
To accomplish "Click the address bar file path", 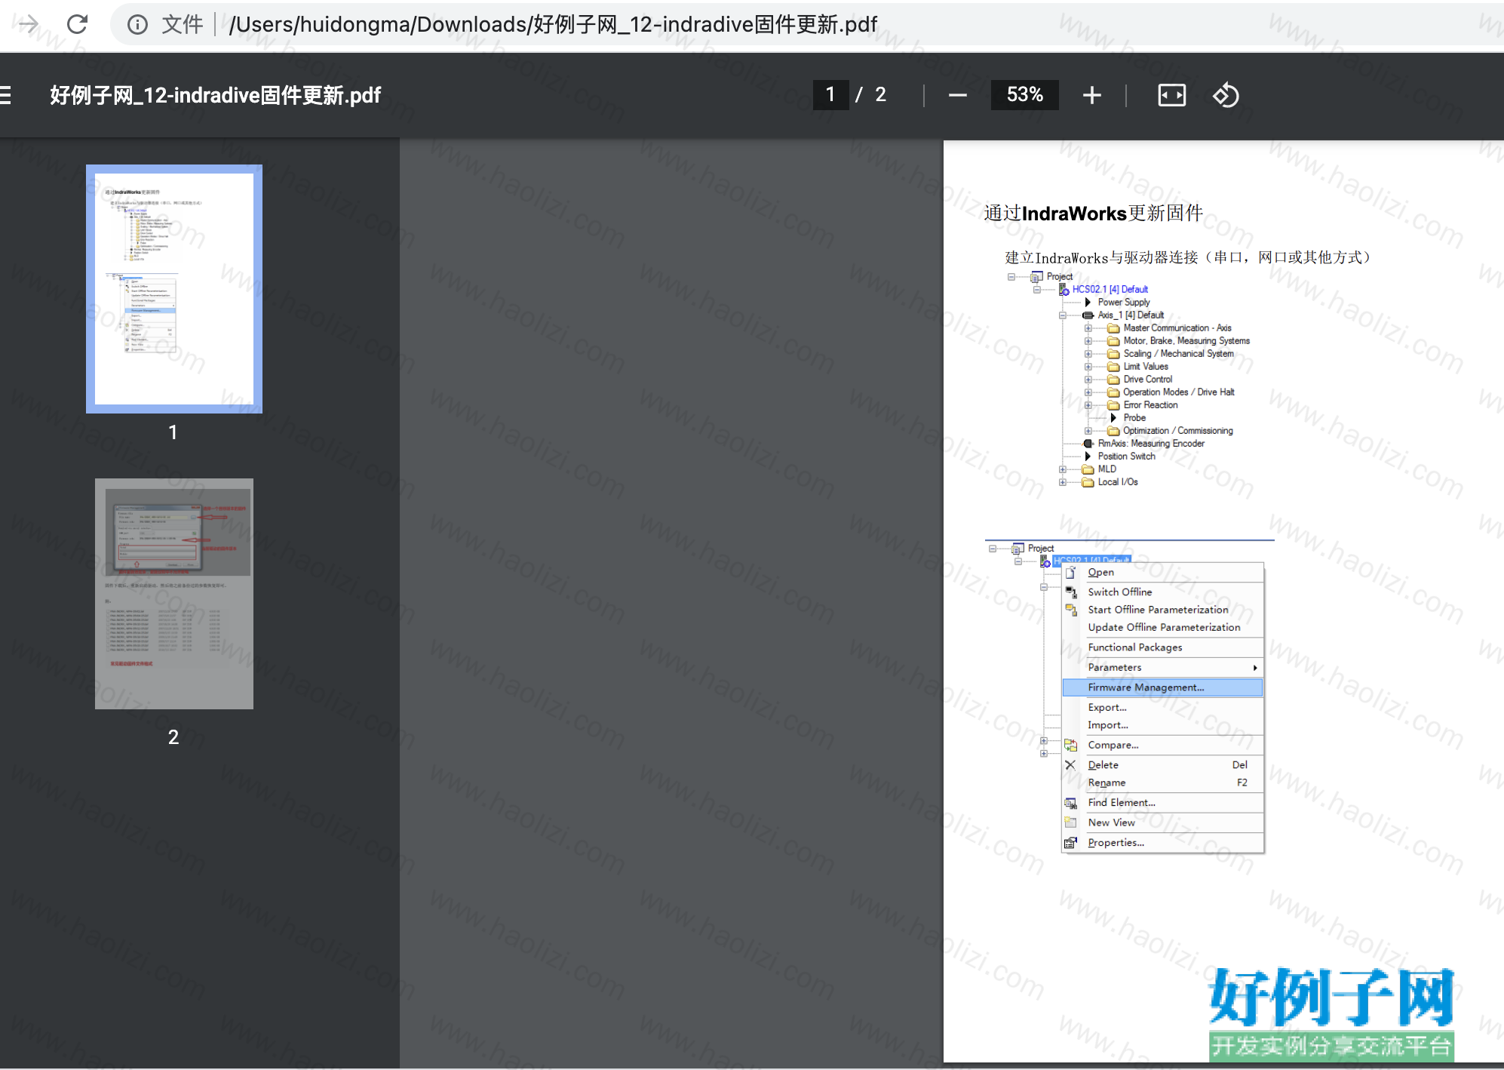I will (553, 25).
